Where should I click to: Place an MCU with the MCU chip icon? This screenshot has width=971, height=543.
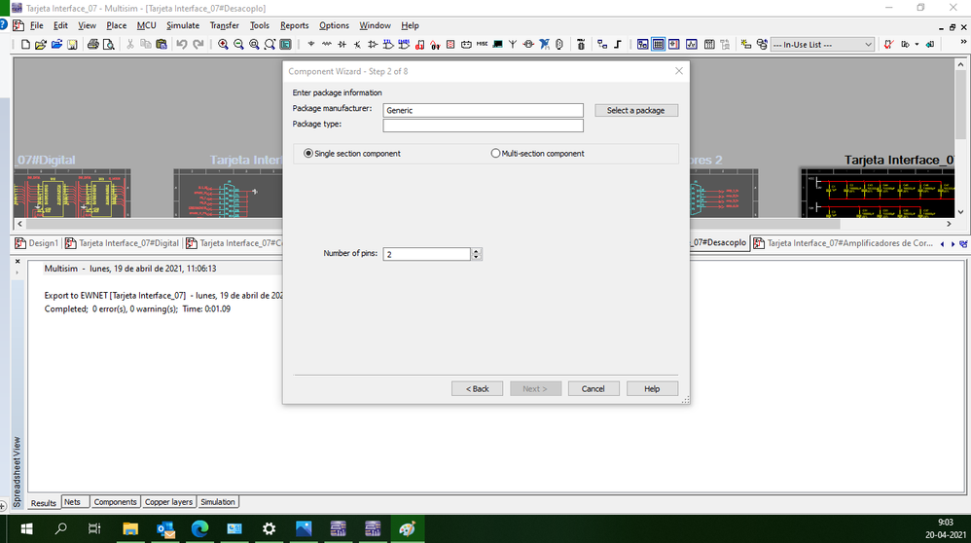[581, 44]
